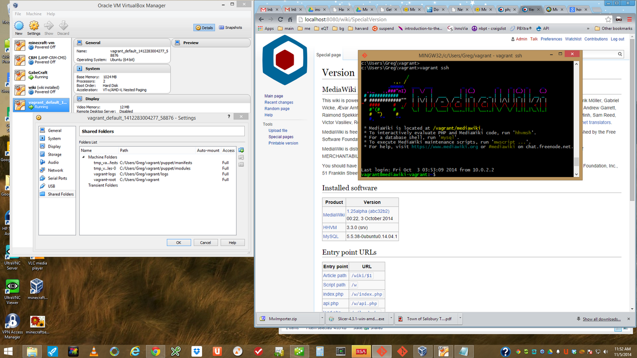Select the Network settings category
This screenshot has height=358, width=637.
55,170
